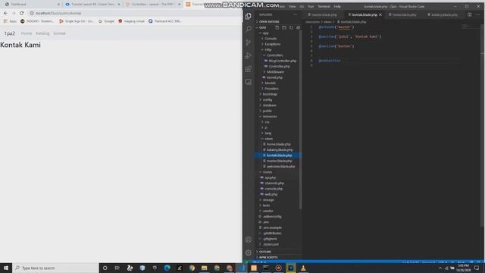Screen dimensions: 485x273
Task: Click the Kontak link in page navbar
Action: coord(59,33)
